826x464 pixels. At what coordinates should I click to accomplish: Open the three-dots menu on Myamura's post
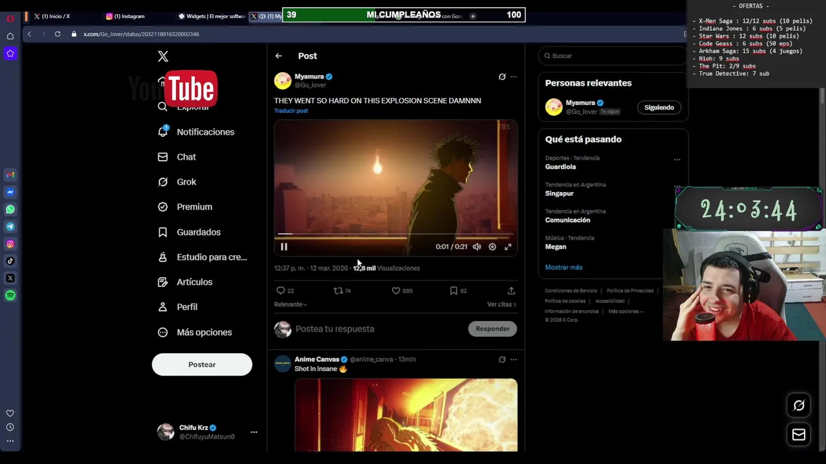pyautogui.click(x=514, y=77)
